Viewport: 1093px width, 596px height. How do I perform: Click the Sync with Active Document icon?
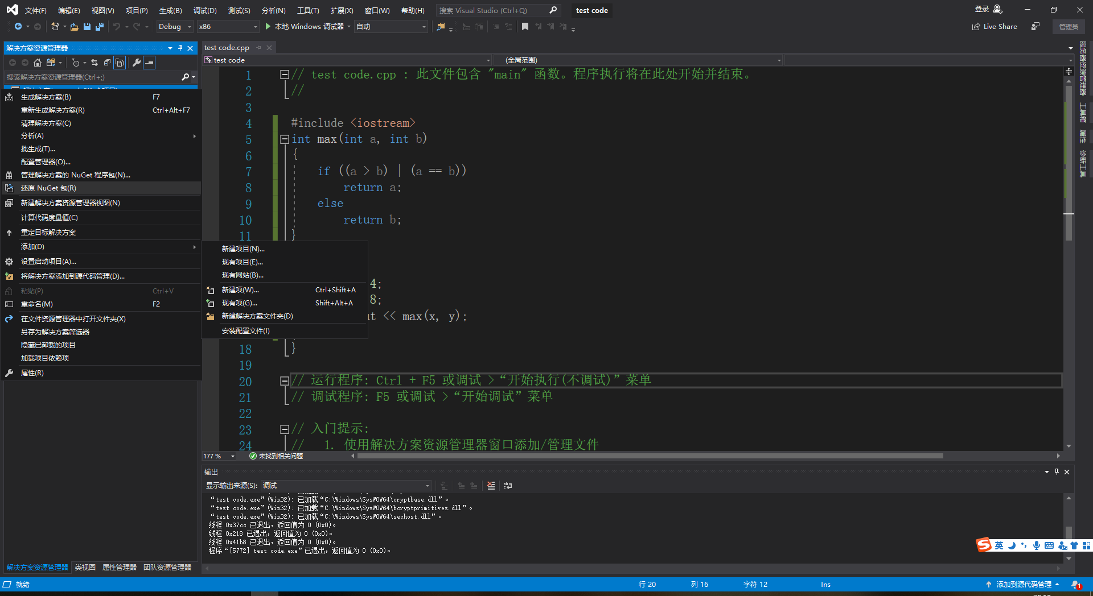pyautogui.click(x=94, y=63)
